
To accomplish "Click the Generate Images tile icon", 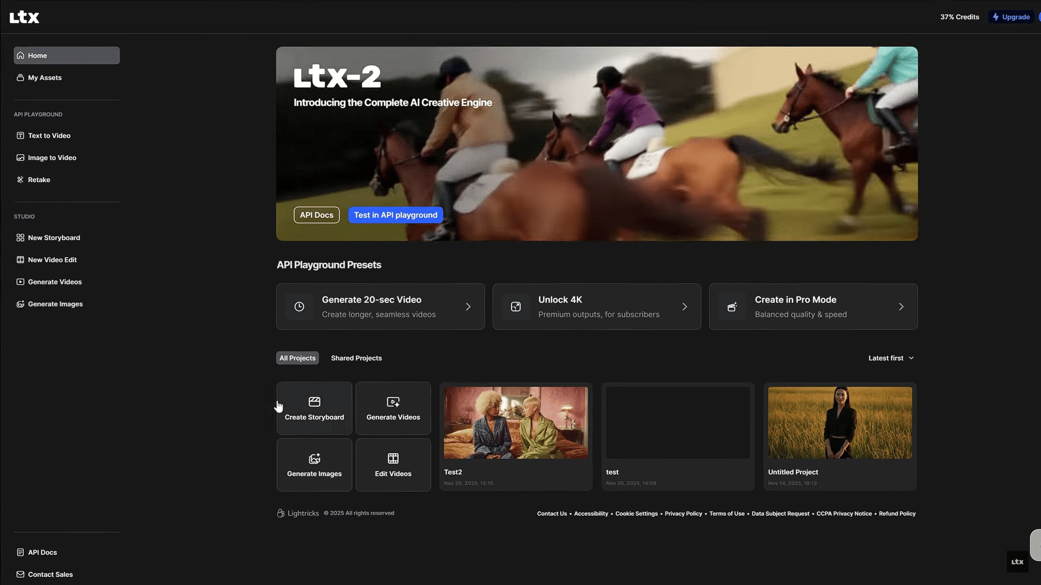I will [x=315, y=459].
